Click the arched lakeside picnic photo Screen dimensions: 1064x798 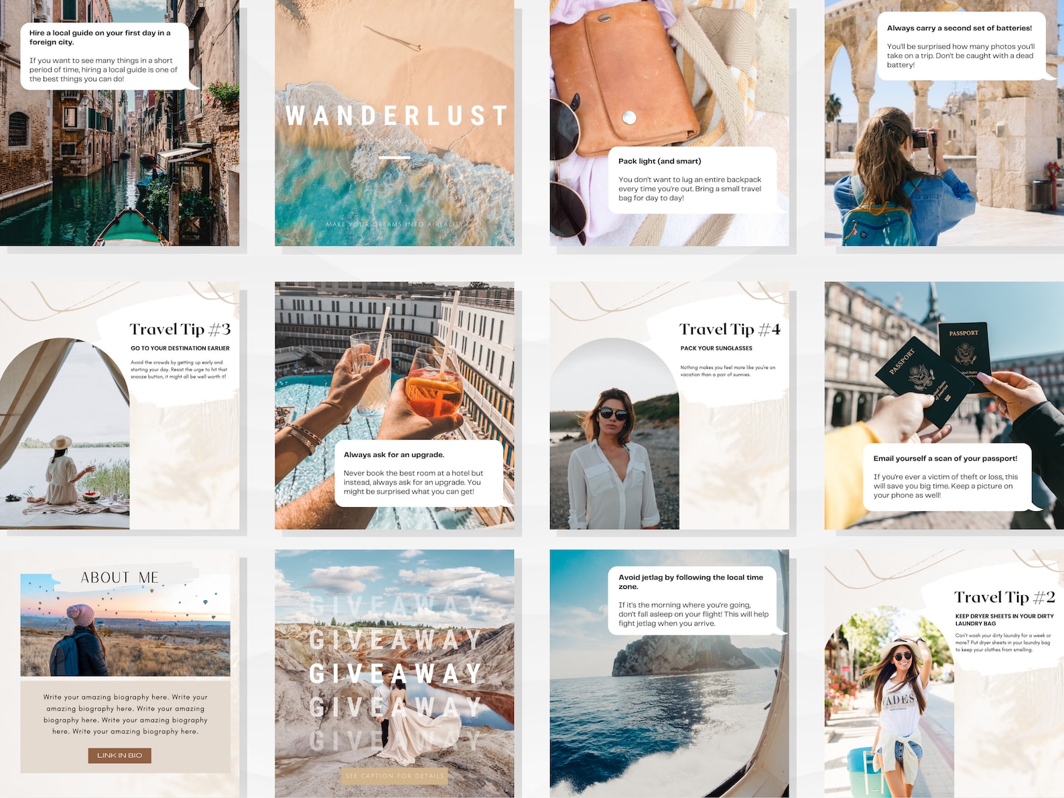pos(64,434)
